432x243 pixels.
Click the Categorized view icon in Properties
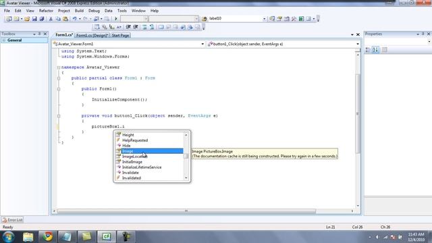(x=368, y=50)
